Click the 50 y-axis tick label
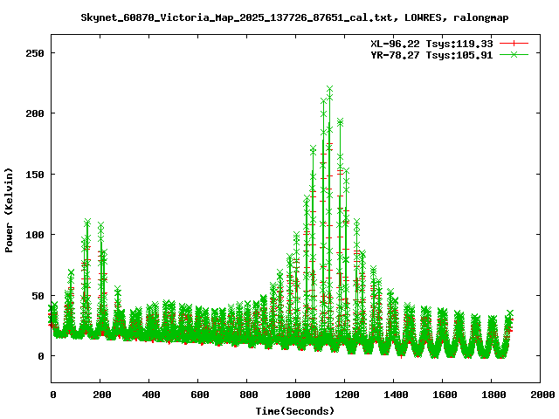The width and height of the screenshot is (559, 419). (38, 296)
